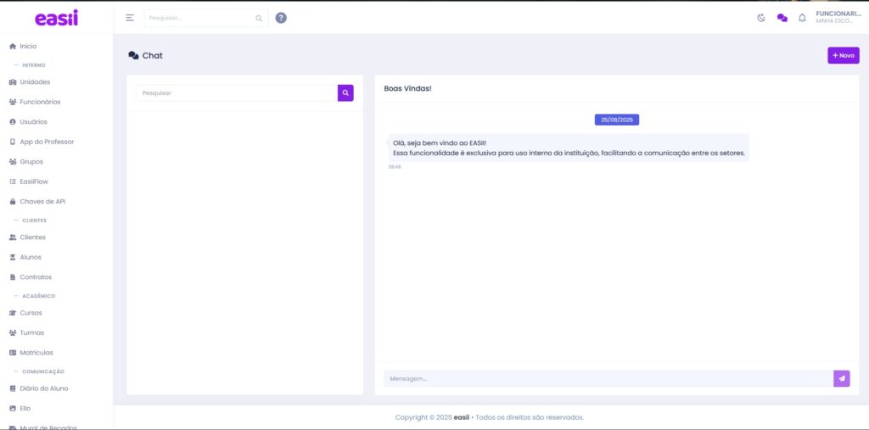
Task: Toggle dark mode moon icon
Action: tap(761, 18)
